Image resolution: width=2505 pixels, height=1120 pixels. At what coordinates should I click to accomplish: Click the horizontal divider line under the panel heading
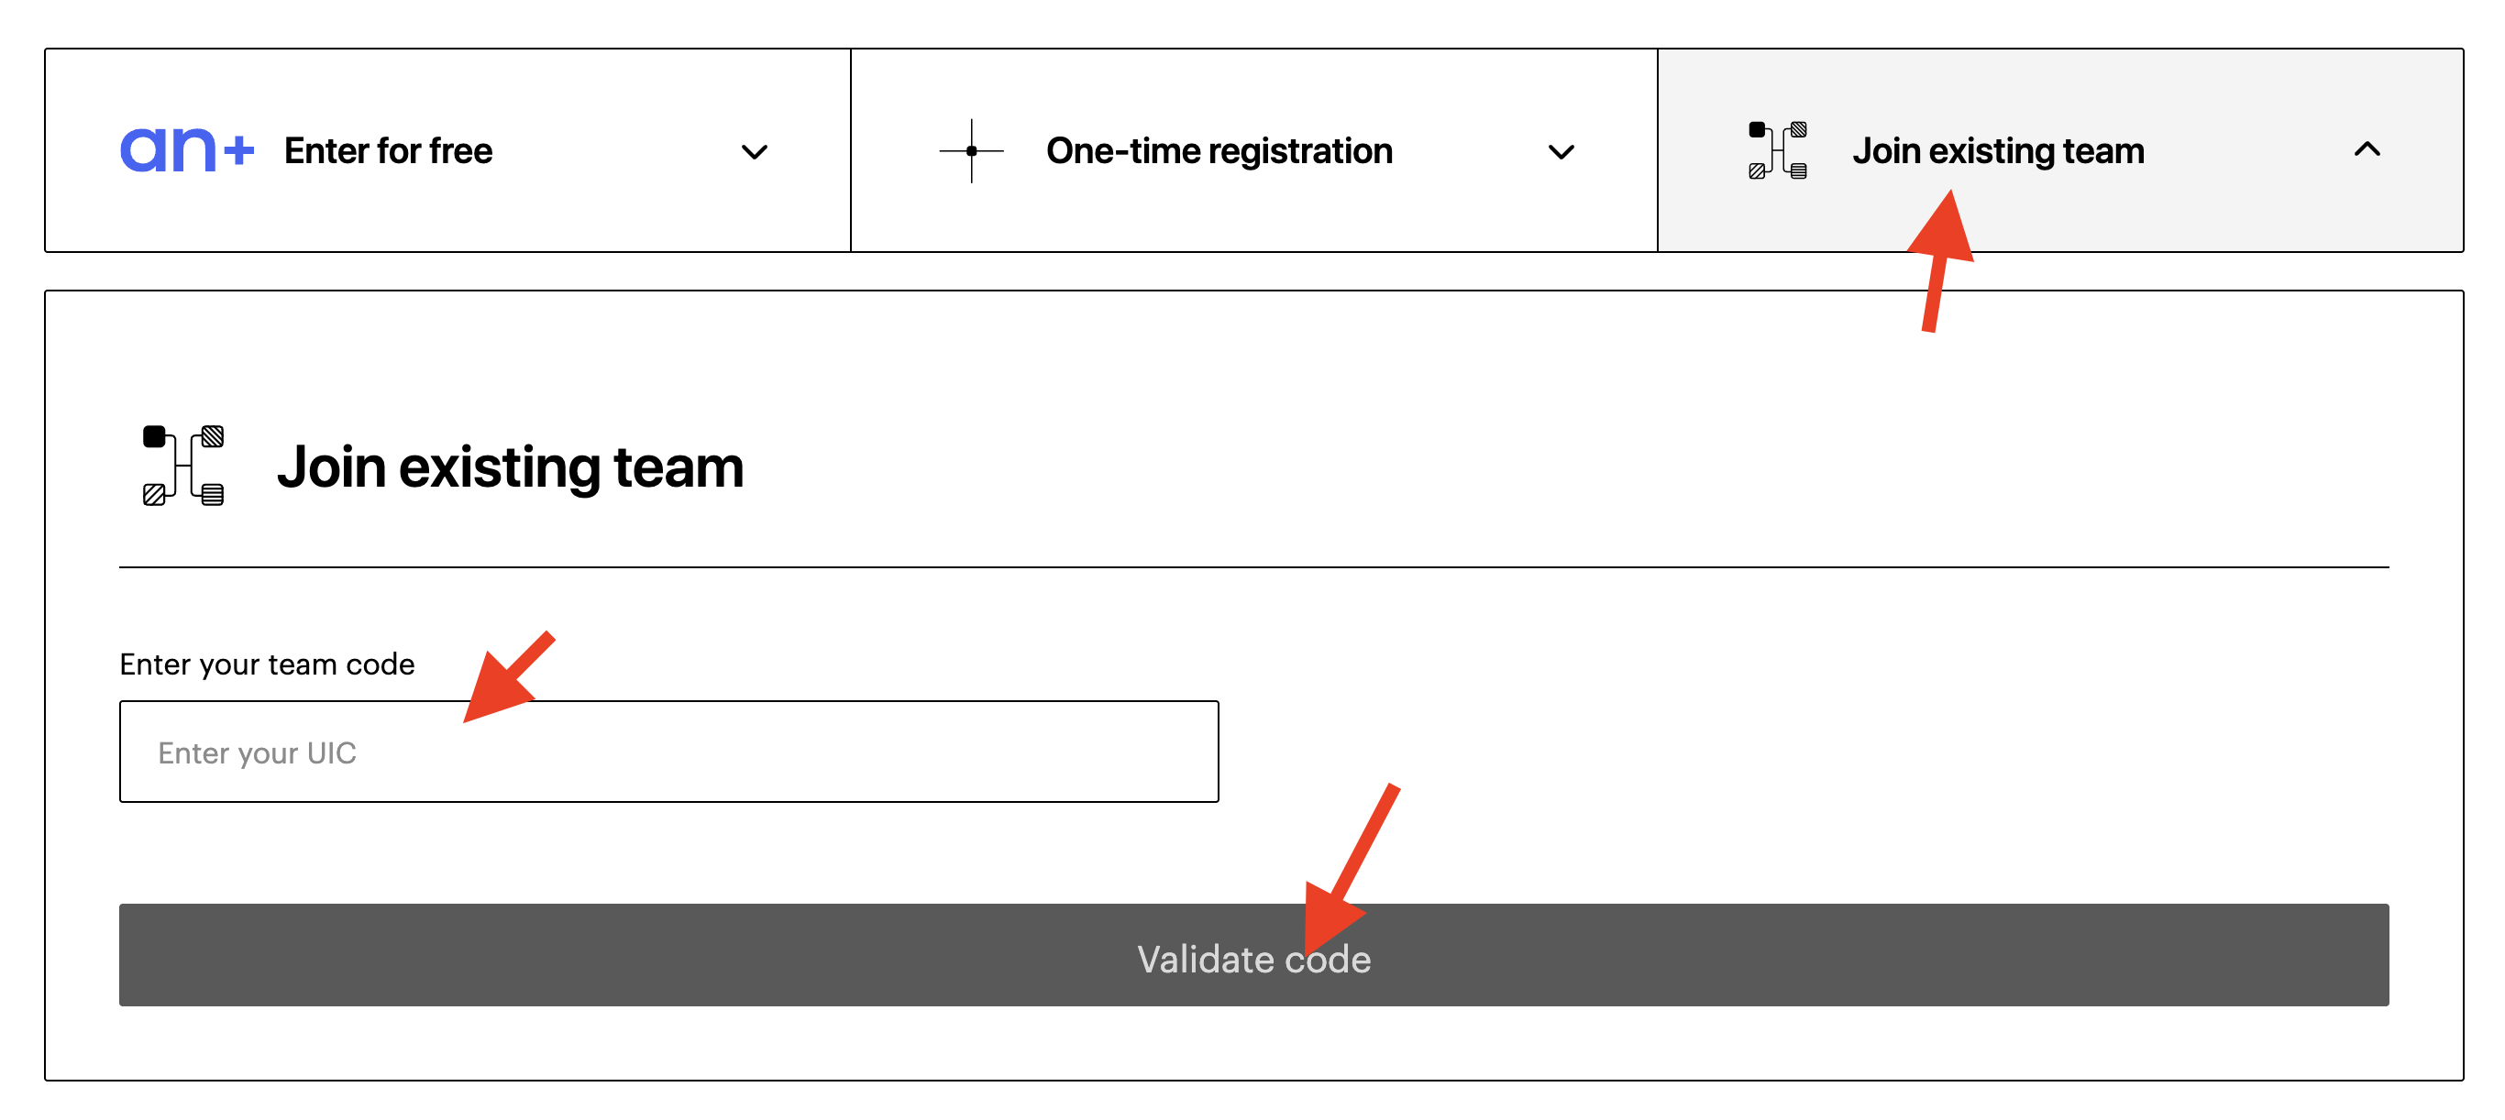click(x=1252, y=566)
